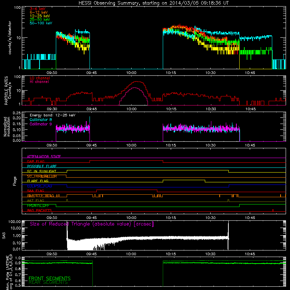290x290 pixels.
Task: Click the BAD_PACKETS flag label
Action: click(x=40, y=210)
